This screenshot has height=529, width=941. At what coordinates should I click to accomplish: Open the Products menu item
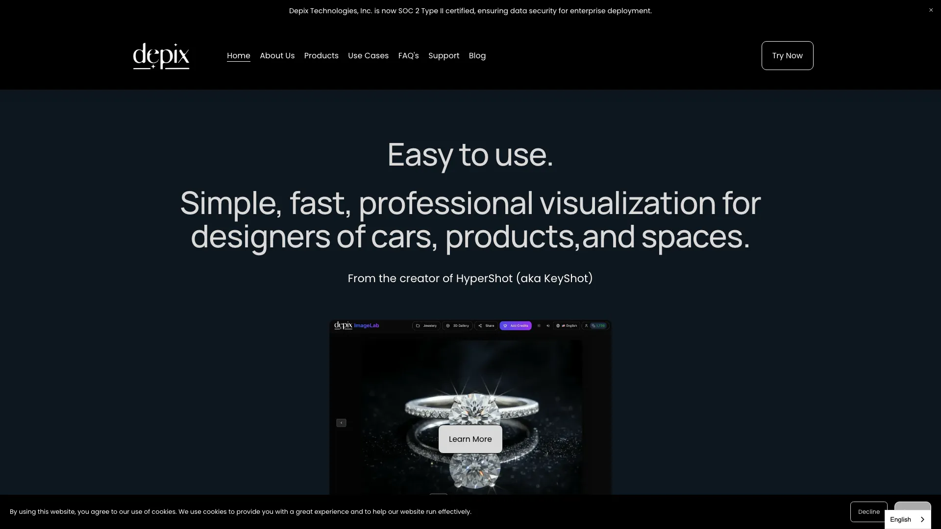coord(321,56)
